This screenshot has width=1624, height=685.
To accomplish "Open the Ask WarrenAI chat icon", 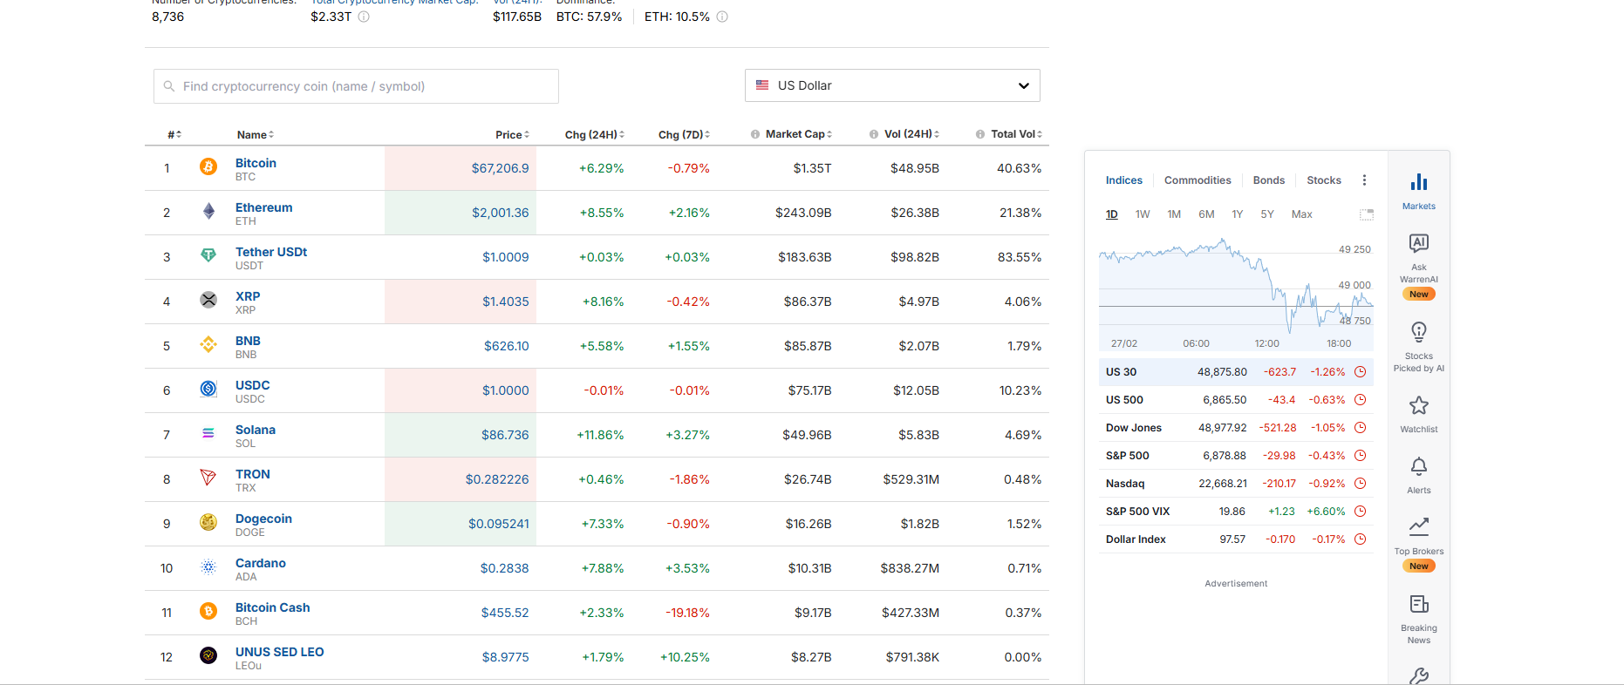I will click(1418, 244).
